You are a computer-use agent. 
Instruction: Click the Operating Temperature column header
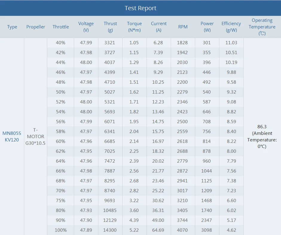click(262, 27)
